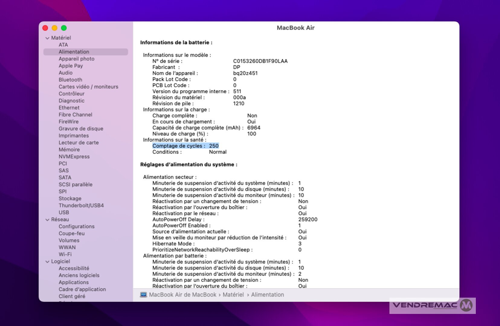Screen dimensions: 500x326
Task: Open the Applications software entry
Action: click(73, 282)
